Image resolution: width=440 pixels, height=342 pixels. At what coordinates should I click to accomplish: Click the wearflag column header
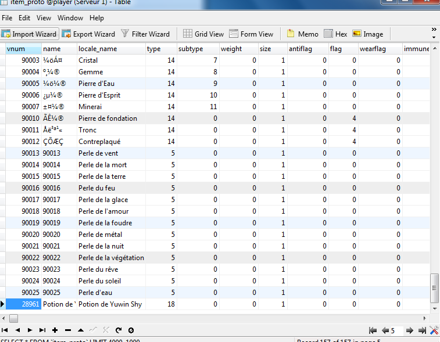pyautogui.click(x=380, y=49)
